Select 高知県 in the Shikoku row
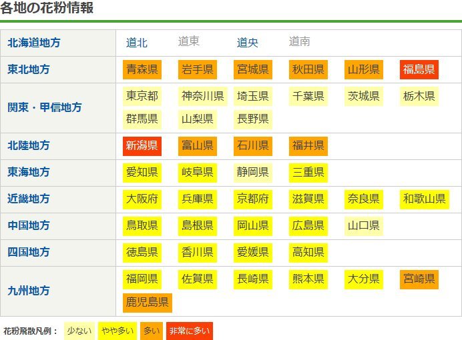462x340 pixels. [308, 252]
